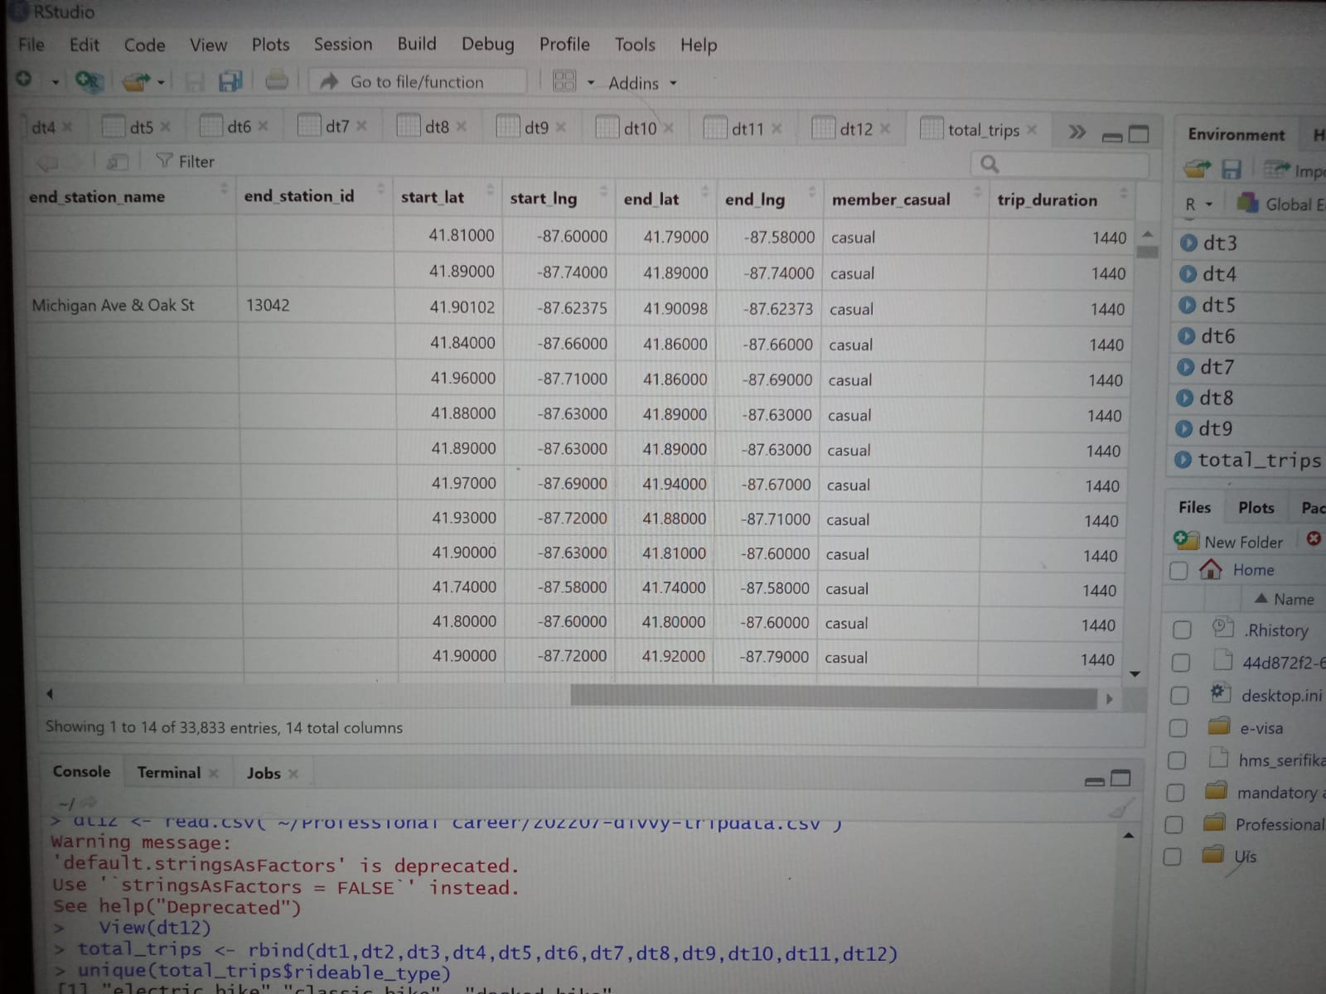1326x994 pixels.
Task: Click the New Folder icon in Files
Action: pos(1186,540)
